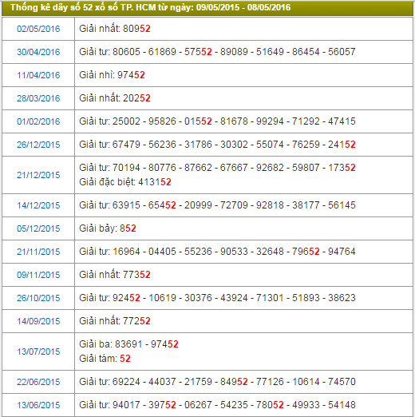Screen dimensions: 415x417
Task: Select the 14/12/2015 date link
Action: tap(38, 205)
